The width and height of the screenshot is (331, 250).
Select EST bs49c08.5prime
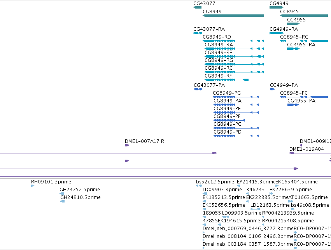click(x=310, y=205)
